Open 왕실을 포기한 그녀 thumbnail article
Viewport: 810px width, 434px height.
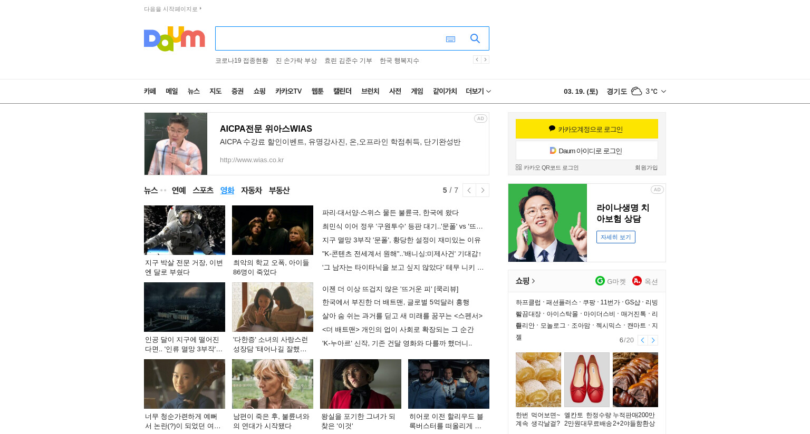[361, 384]
